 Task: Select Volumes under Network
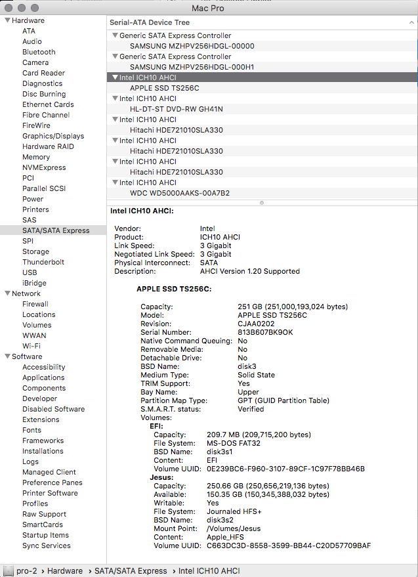click(x=37, y=324)
